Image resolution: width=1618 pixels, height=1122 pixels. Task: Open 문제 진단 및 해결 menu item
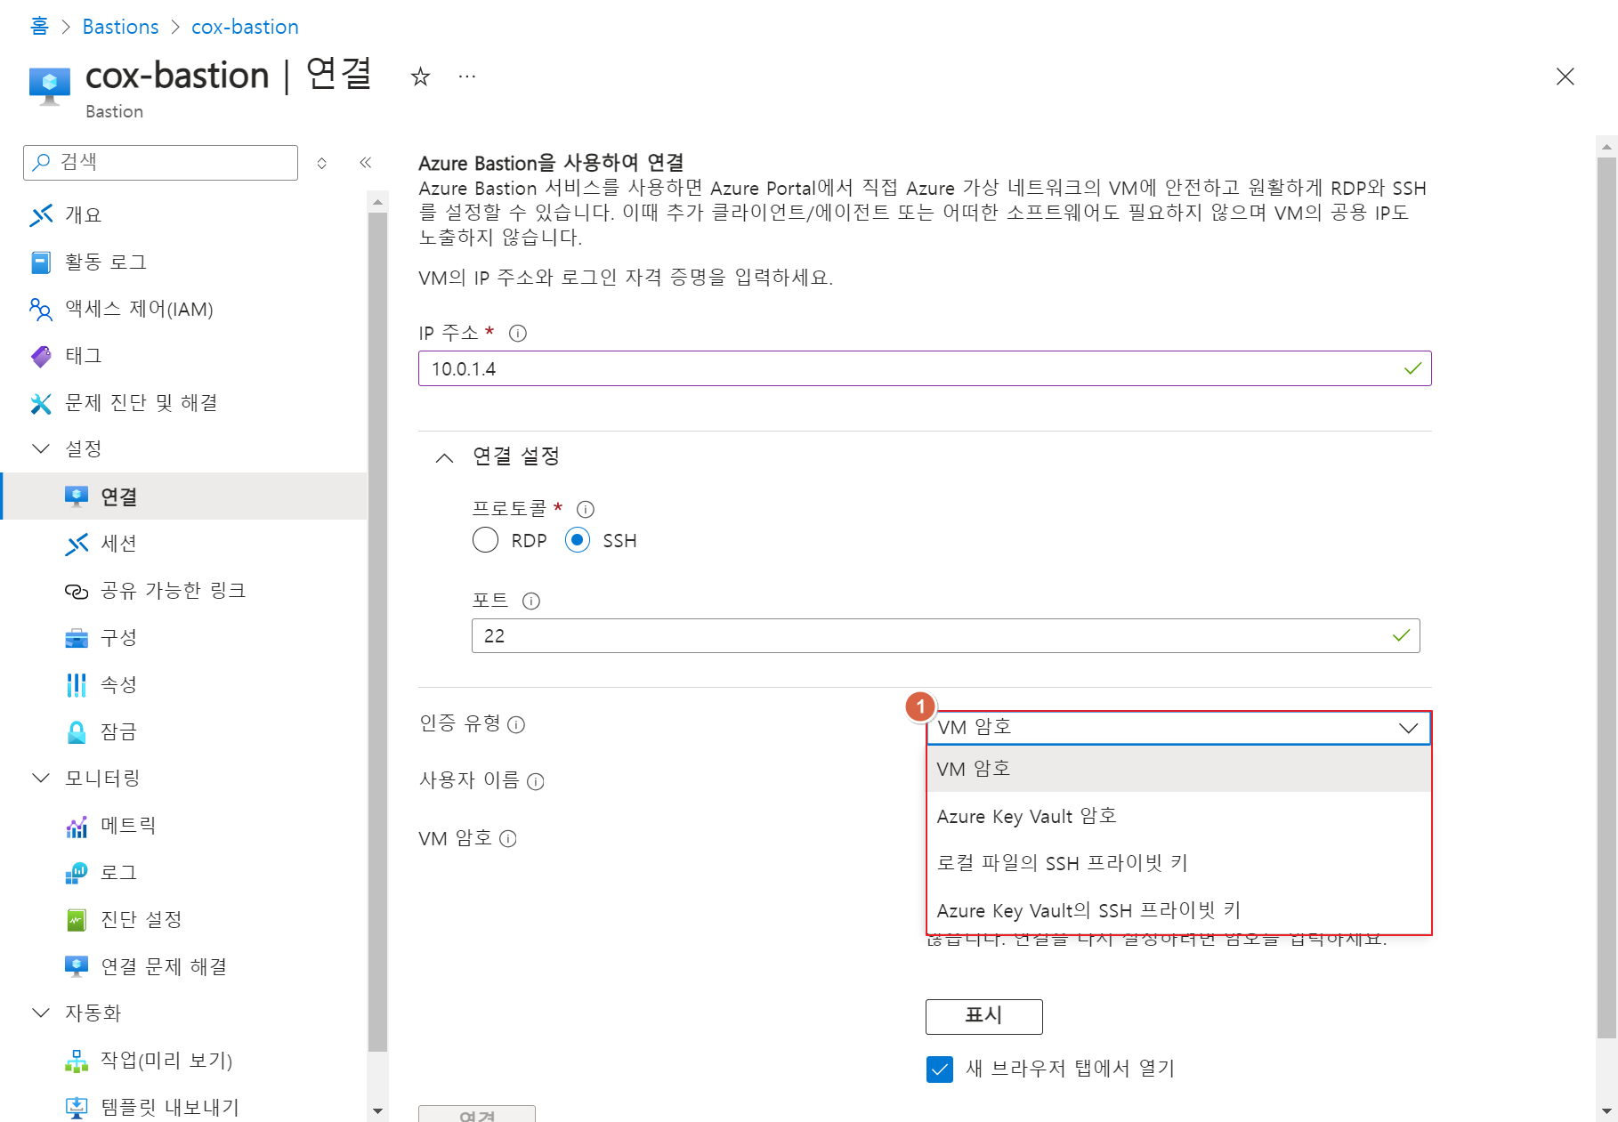tap(183, 403)
